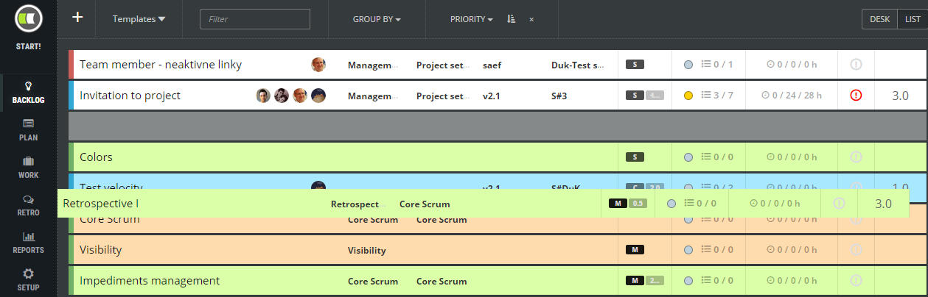Click second avatar on Invitation to project row
The height and width of the screenshot is (297, 928).
[282, 96]
